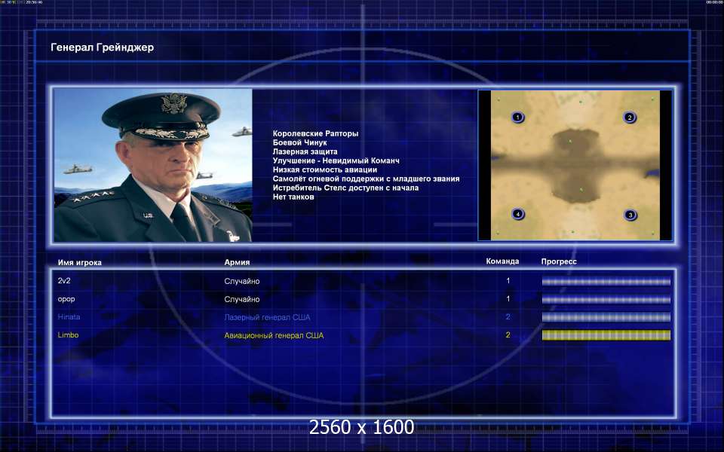Click the "Команда" column header
The height and width of the screenshot is (452, 724).
(x=502, y=261)
